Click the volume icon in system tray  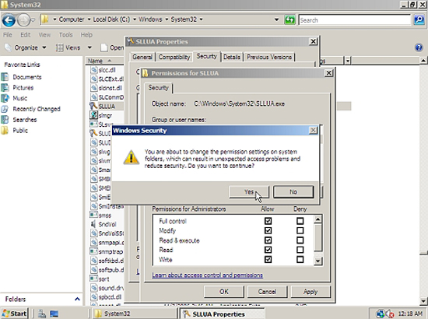click(x=389, y=314)
